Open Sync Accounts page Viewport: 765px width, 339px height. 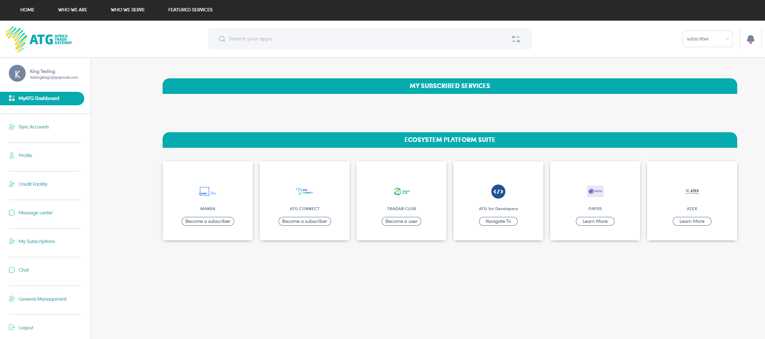tap(34, 127)
